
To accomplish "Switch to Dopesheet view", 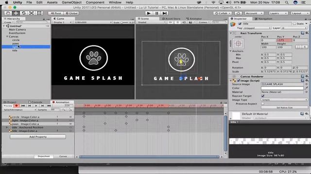I will pos(44,156).
